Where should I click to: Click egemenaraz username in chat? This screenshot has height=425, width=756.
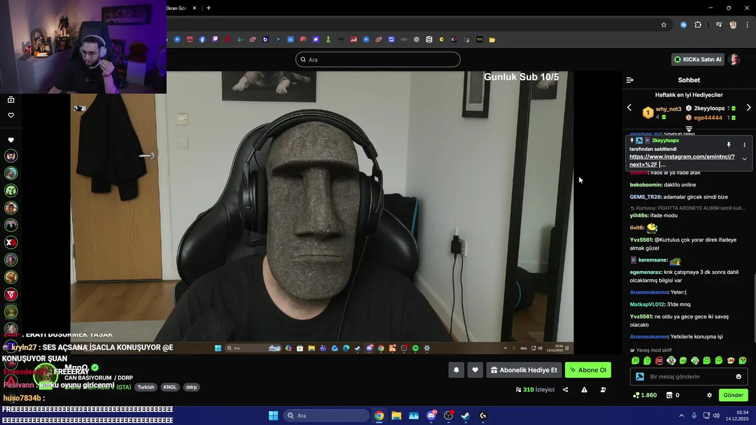[646, 272]
